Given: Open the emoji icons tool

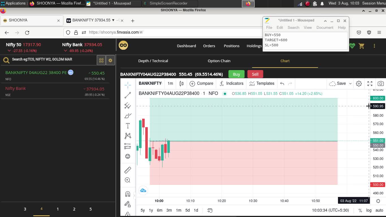Looking at the screenshot, I should pos(128,156).
